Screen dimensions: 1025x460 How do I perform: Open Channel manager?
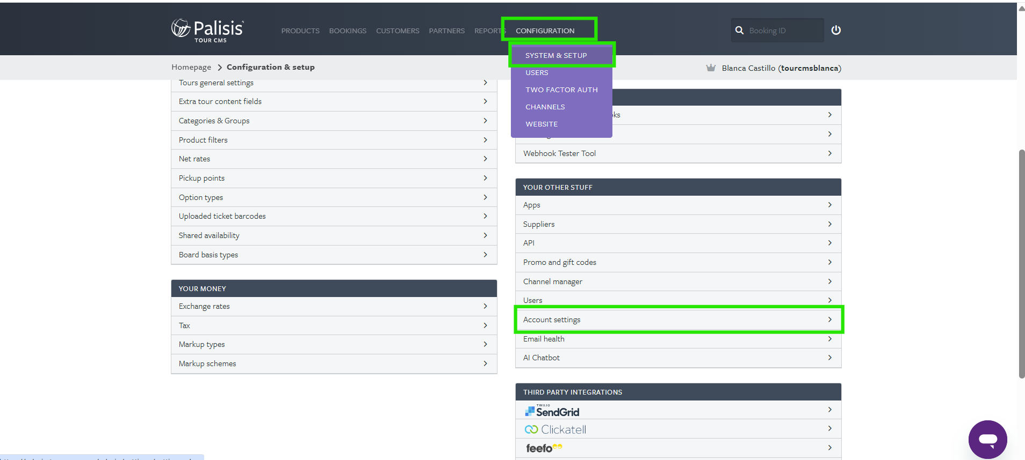[x=678, y=281]
